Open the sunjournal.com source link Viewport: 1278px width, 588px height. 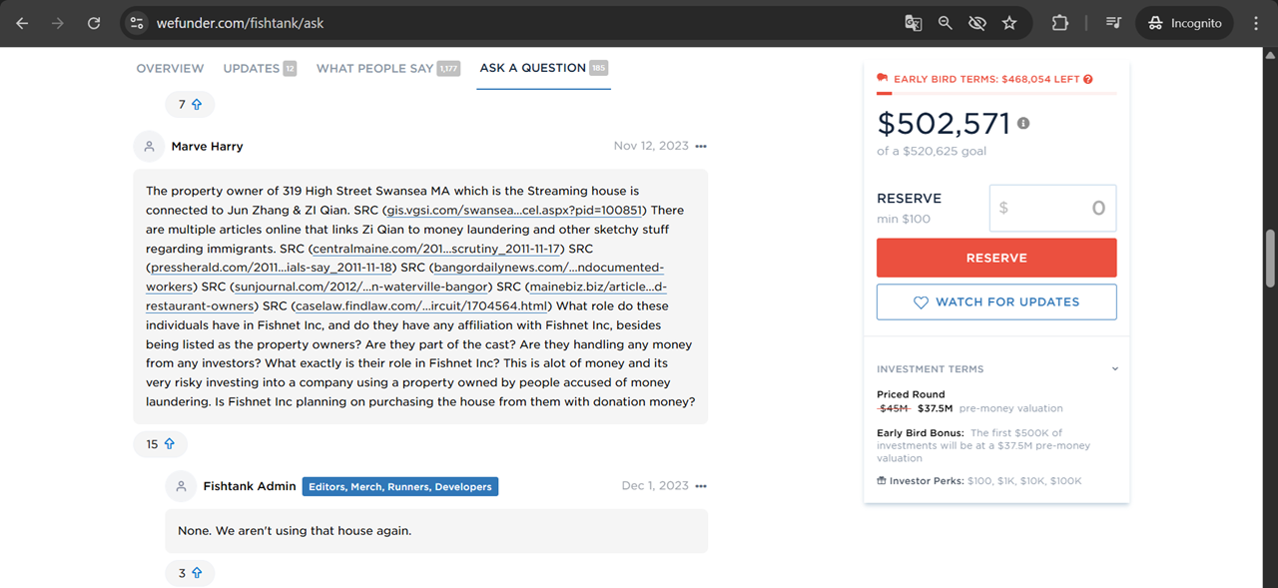[x=360, y=287]
